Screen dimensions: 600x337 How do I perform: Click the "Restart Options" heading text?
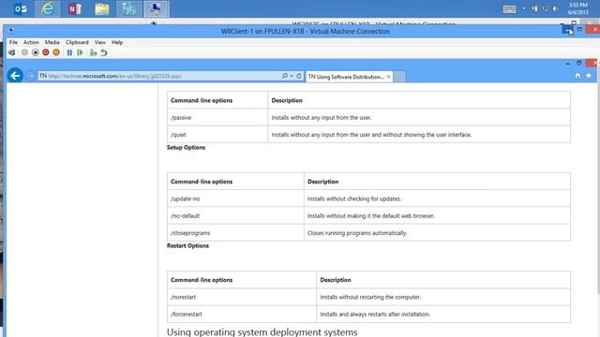[187, 245]
